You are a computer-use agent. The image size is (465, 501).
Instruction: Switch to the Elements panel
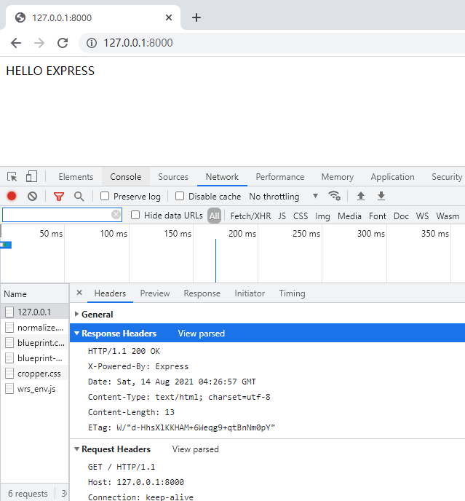coord(76,177)
